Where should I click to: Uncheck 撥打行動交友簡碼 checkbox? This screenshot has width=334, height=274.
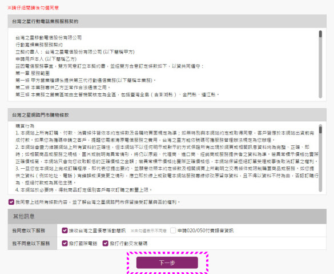[105, 243]
